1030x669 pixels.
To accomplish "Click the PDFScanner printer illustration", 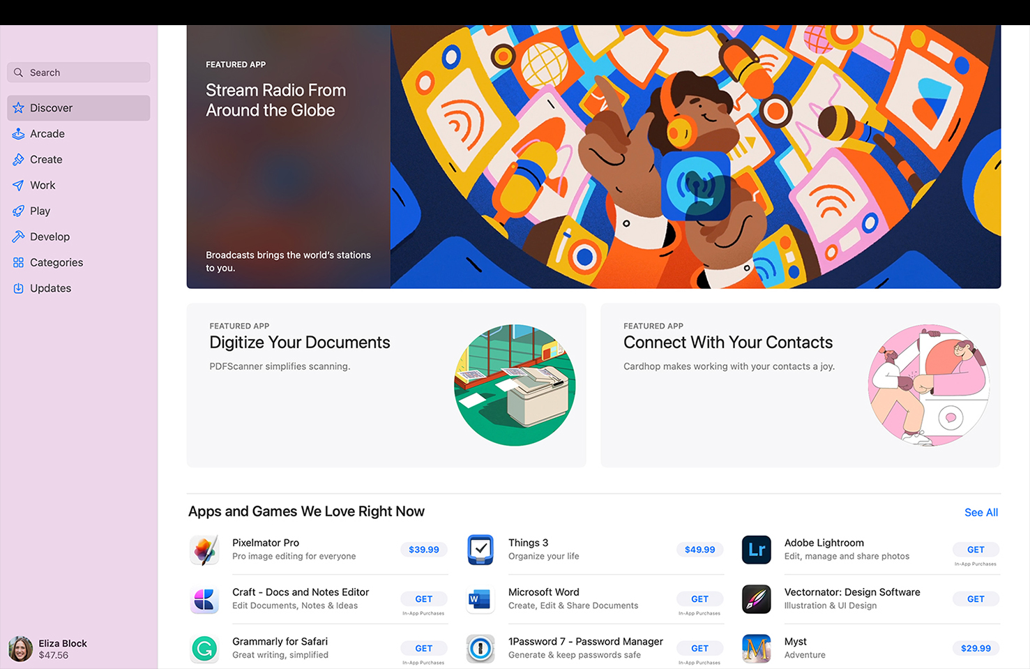I will (x=515, y=385).
